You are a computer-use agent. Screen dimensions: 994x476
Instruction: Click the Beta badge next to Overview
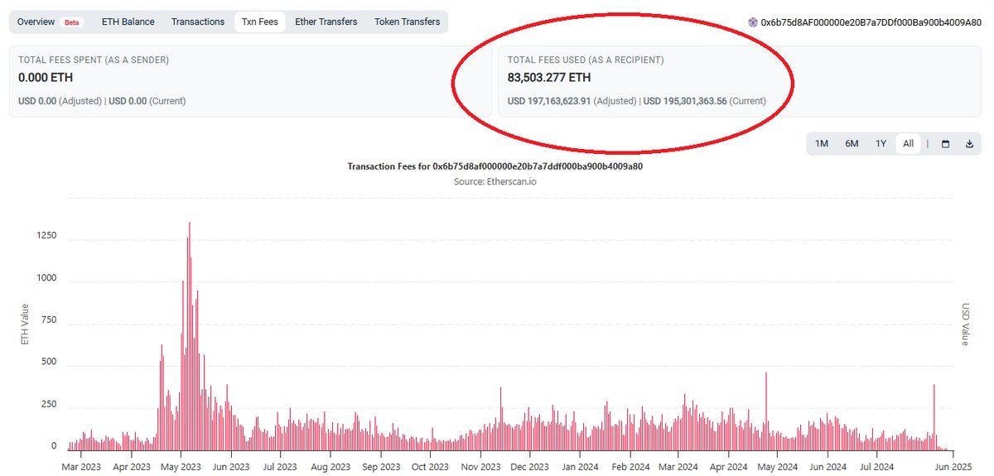72,22
